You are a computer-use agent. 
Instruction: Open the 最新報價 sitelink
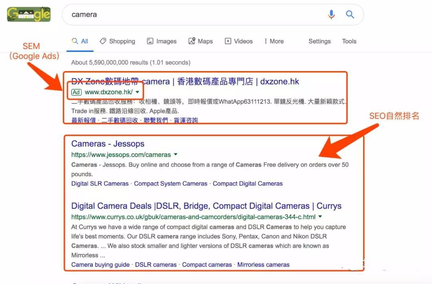click(84, 120)
